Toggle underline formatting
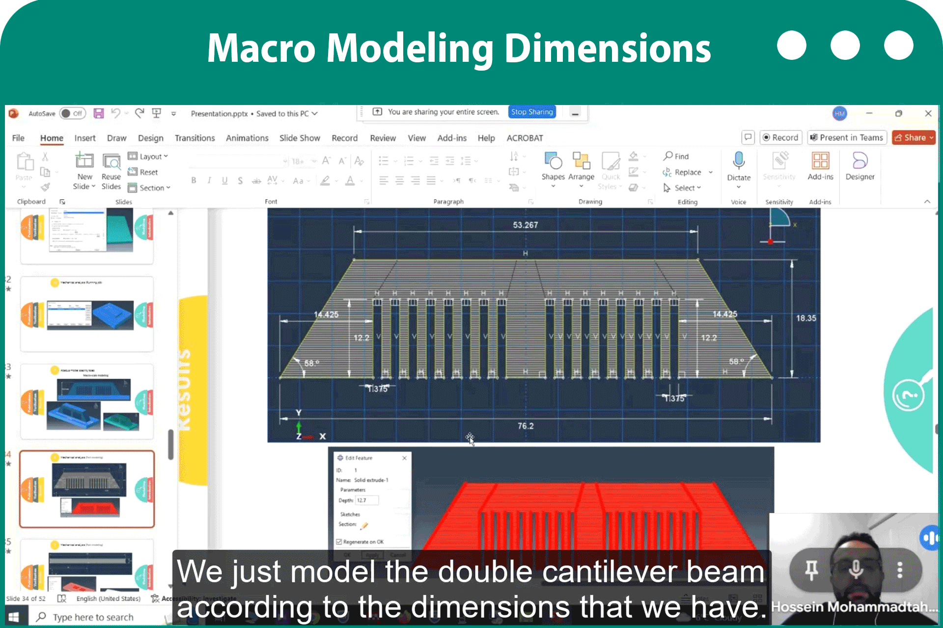The image size is (943, 628). click(224, 181)
